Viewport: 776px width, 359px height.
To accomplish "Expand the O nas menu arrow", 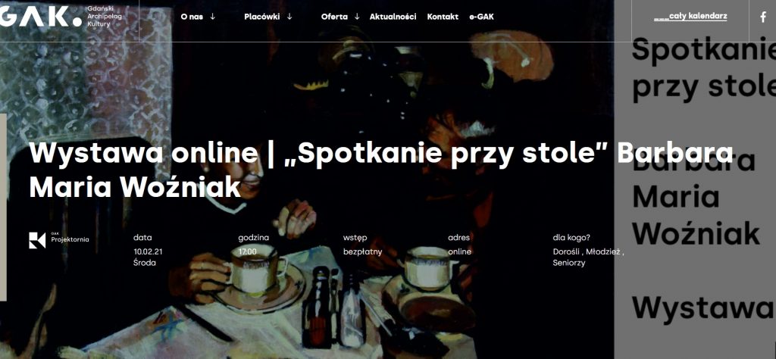I will click(213, 17).
